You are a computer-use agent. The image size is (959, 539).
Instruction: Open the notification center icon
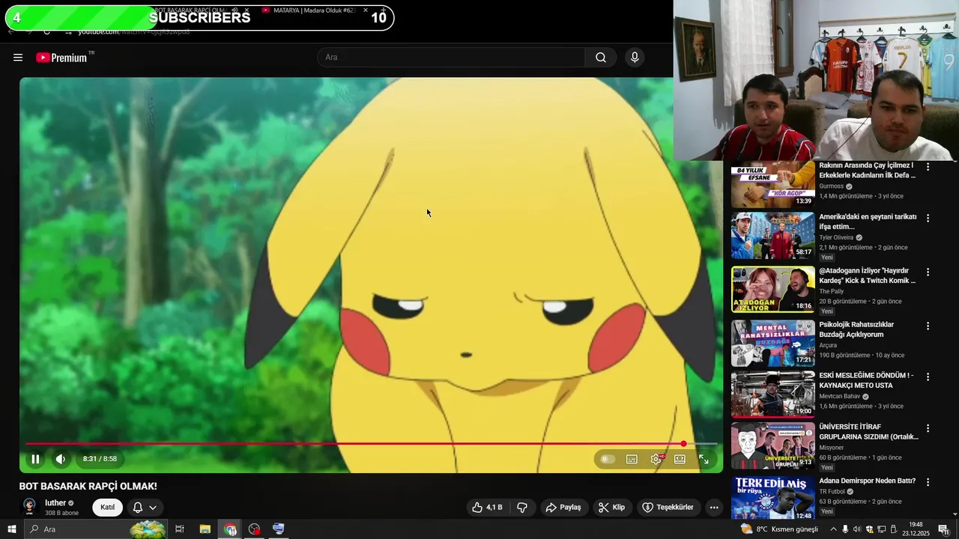click(943, 529)
